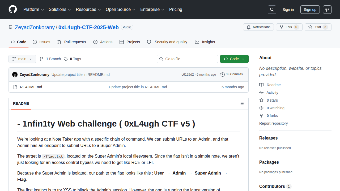The height and width of the screenshot is (191, 340).
Task: Switch to the Code tab
Action: point(19,42)
